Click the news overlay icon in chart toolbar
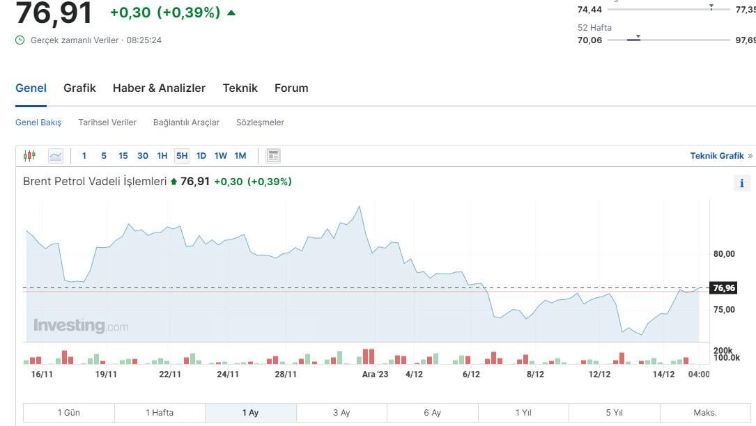 273,156
